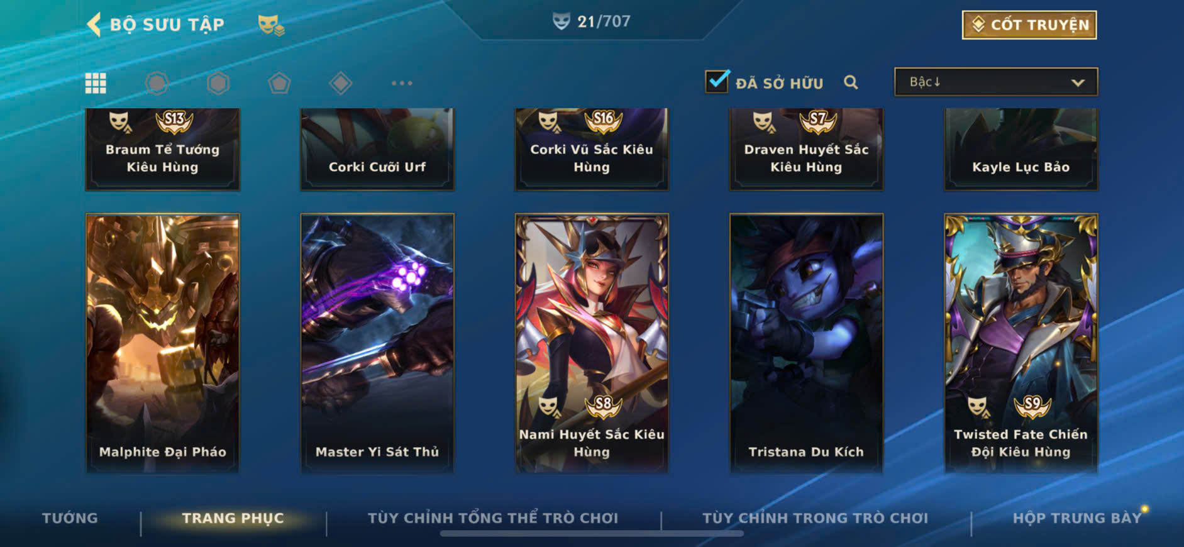
Task: Uncheck the Đã Sở Hữu owned checkbox
Action: 717,81
